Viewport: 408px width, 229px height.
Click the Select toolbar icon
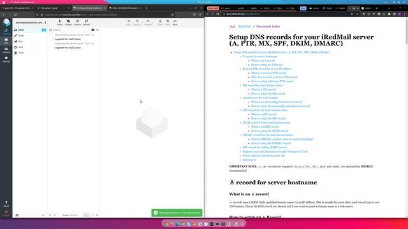pos(60,23)
